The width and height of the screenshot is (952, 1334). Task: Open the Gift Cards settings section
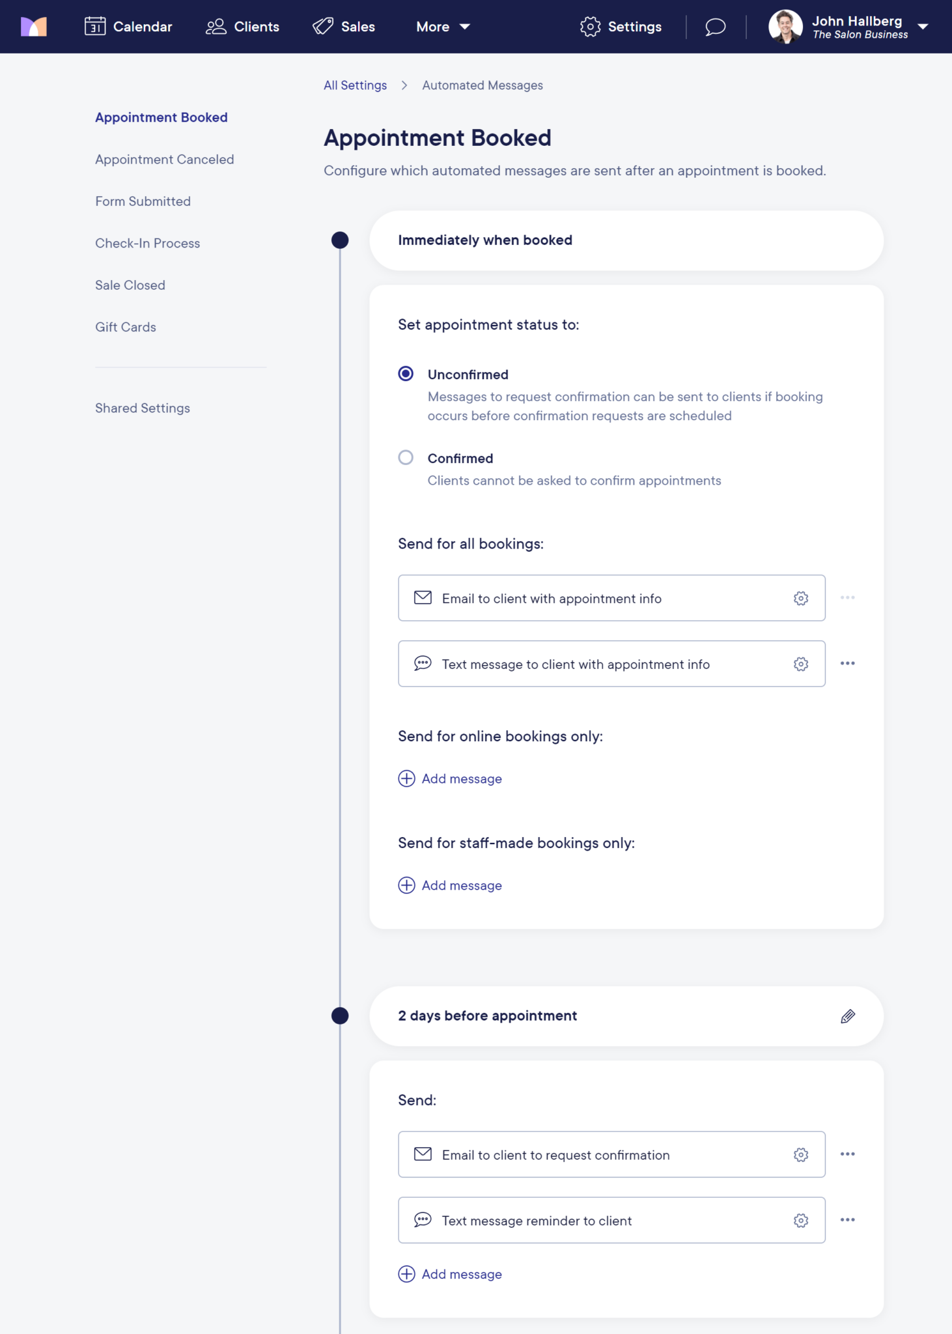[x=125, y=326]
